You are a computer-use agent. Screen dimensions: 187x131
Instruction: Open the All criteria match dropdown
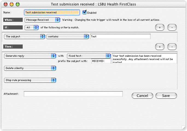(x=32, y=28)
